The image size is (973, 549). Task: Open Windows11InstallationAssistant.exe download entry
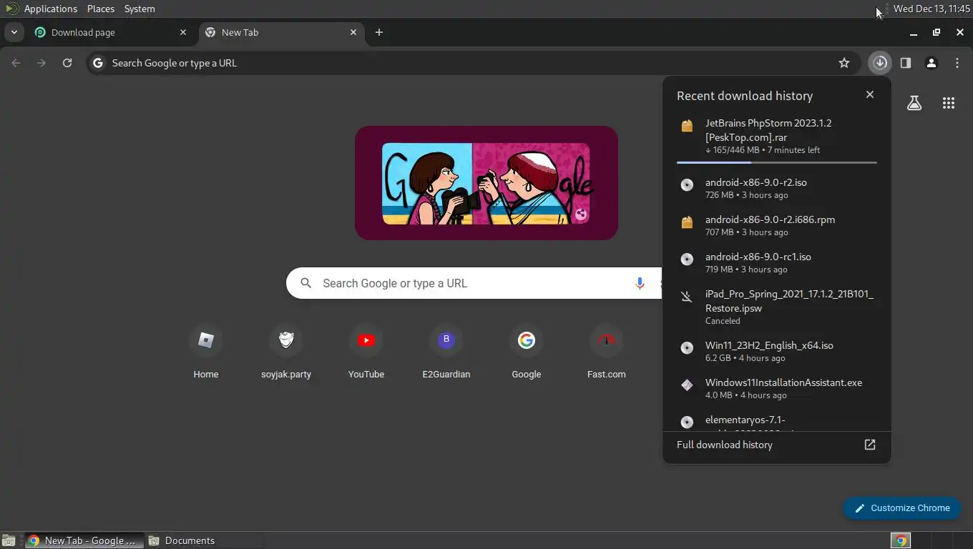777,388
